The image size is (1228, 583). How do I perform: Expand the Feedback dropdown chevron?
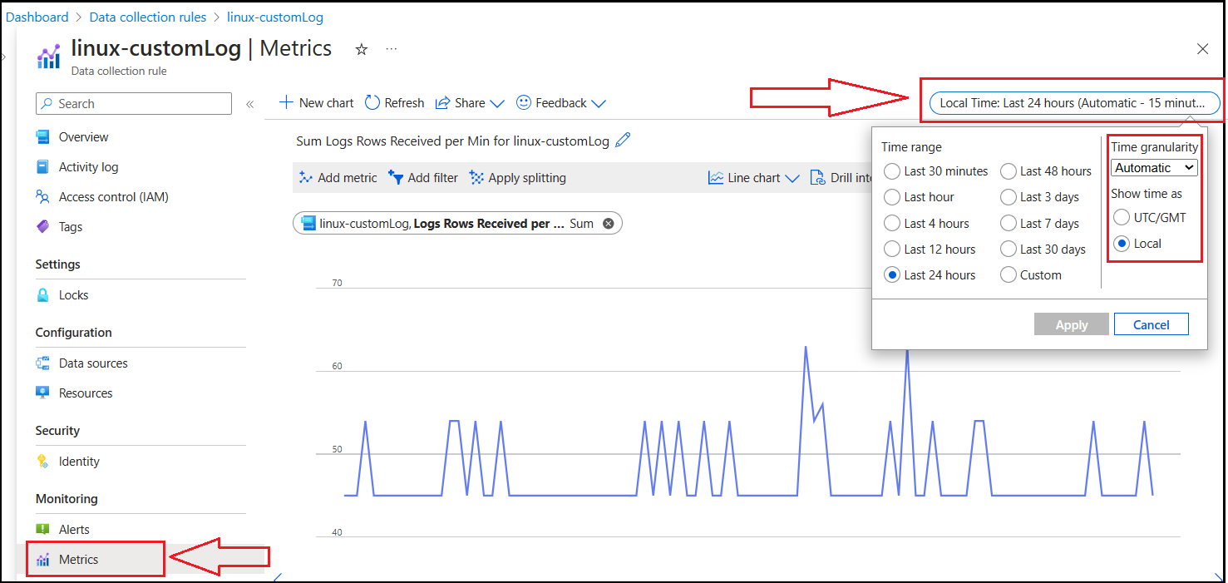point(598,104)
